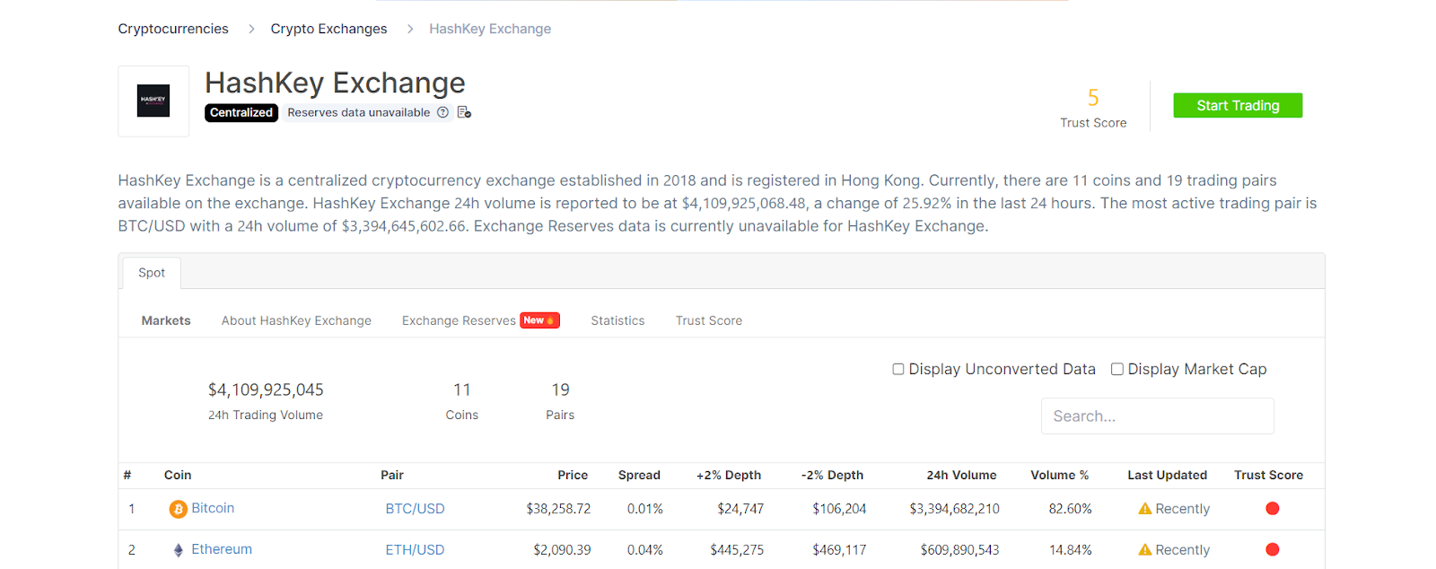This screenshot has width=1436, height=569.
Task: Click the Ethereum coin icon
Action: click(178, 550)
